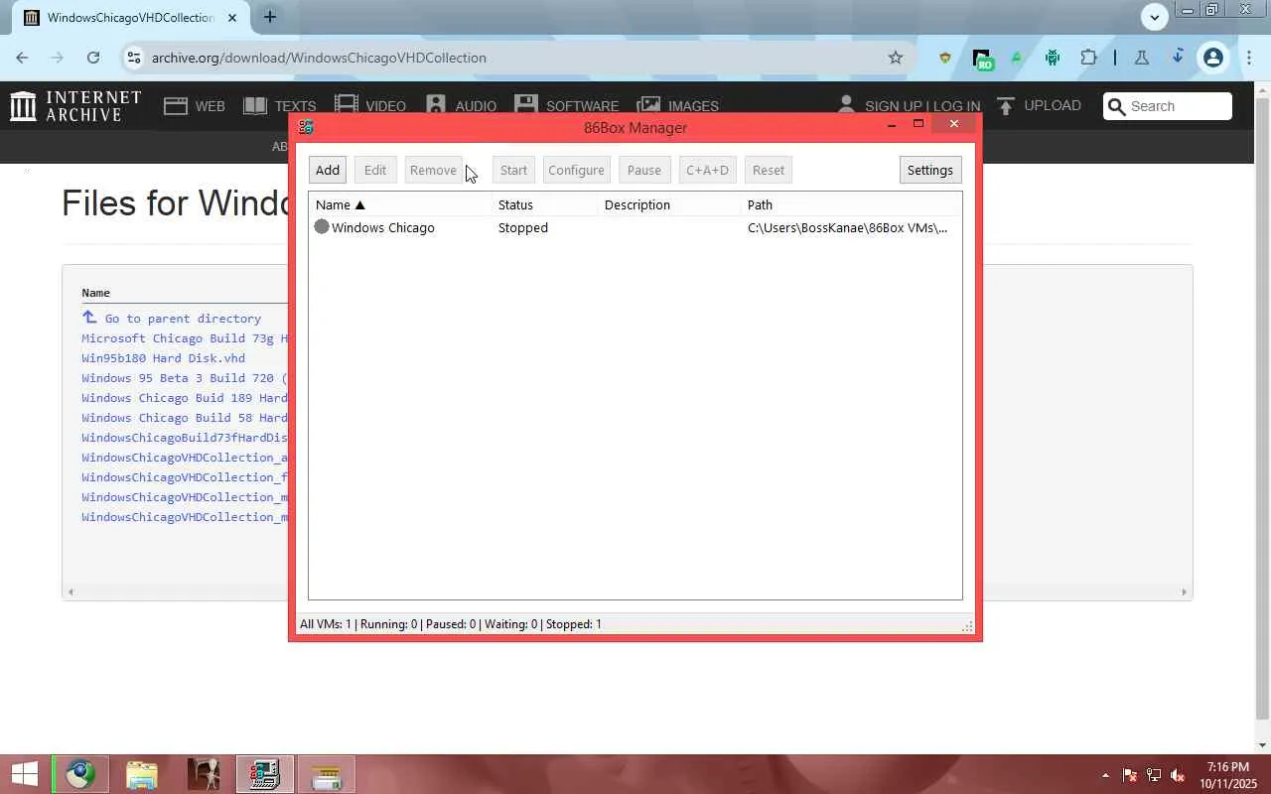Open browser downloads arrow icon
Image resolution: width=1271 pixels, height=794 pixels.
tap(1177, 58)
